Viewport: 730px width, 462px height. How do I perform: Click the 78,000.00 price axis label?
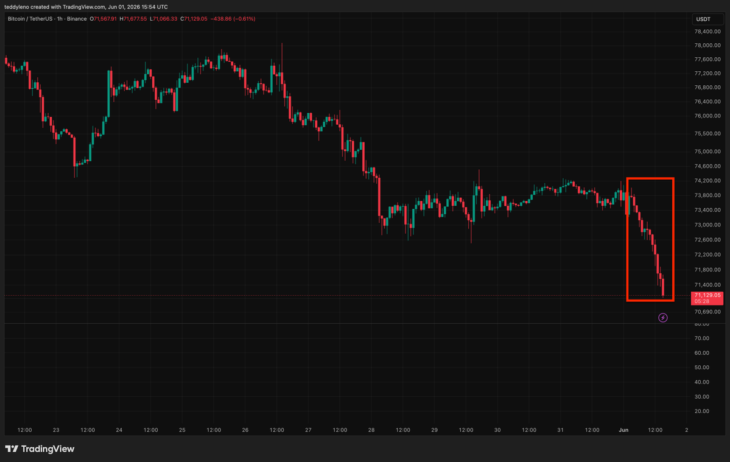tap(707, 46)
